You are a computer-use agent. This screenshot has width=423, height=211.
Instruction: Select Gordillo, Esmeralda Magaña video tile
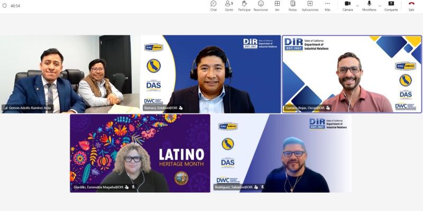[140, 153]
